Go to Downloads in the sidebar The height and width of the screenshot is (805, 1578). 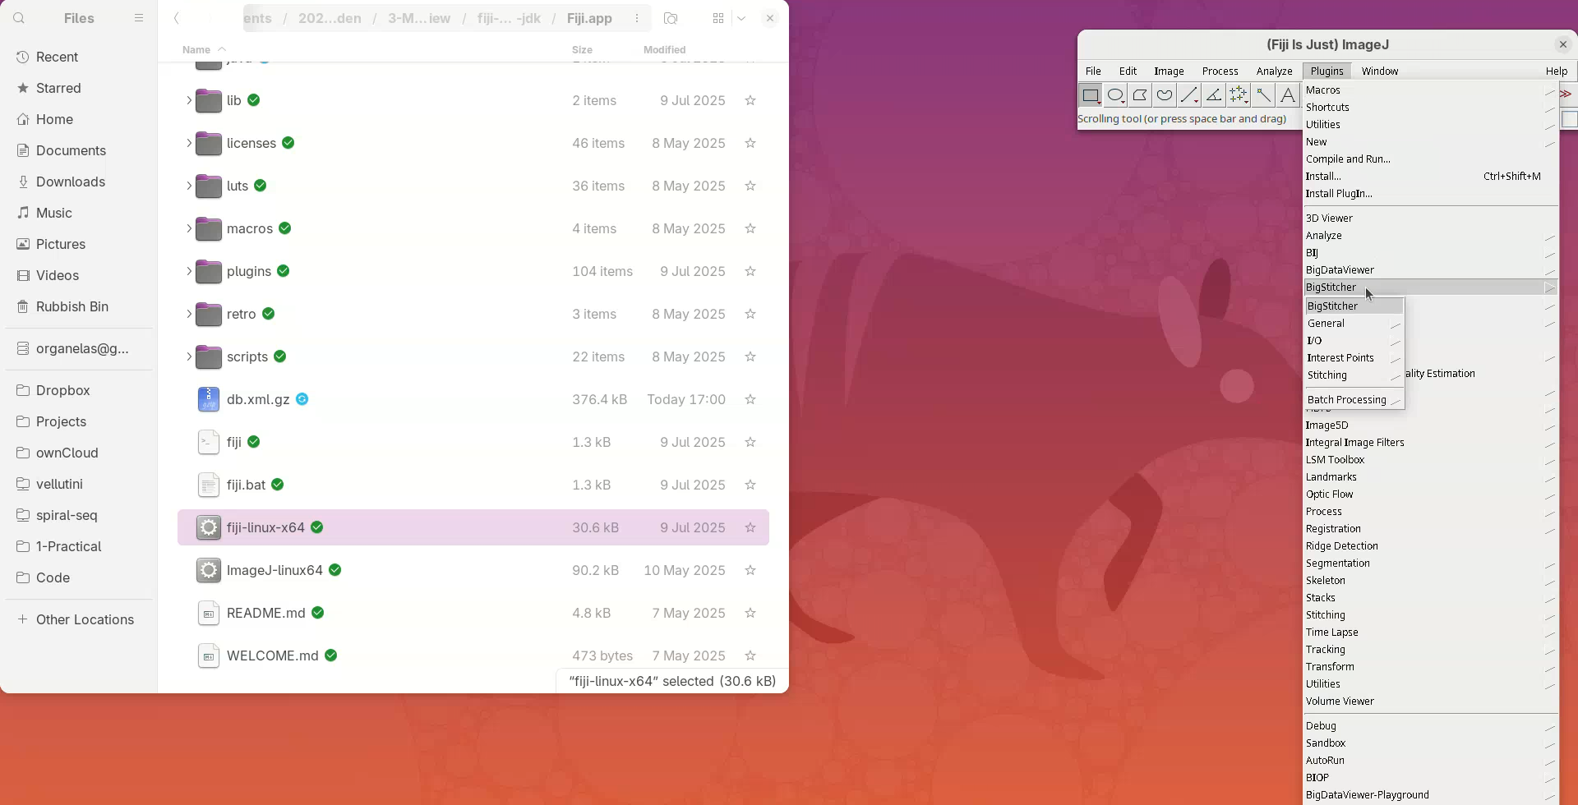pyautogui.click(x=71, y=182)
